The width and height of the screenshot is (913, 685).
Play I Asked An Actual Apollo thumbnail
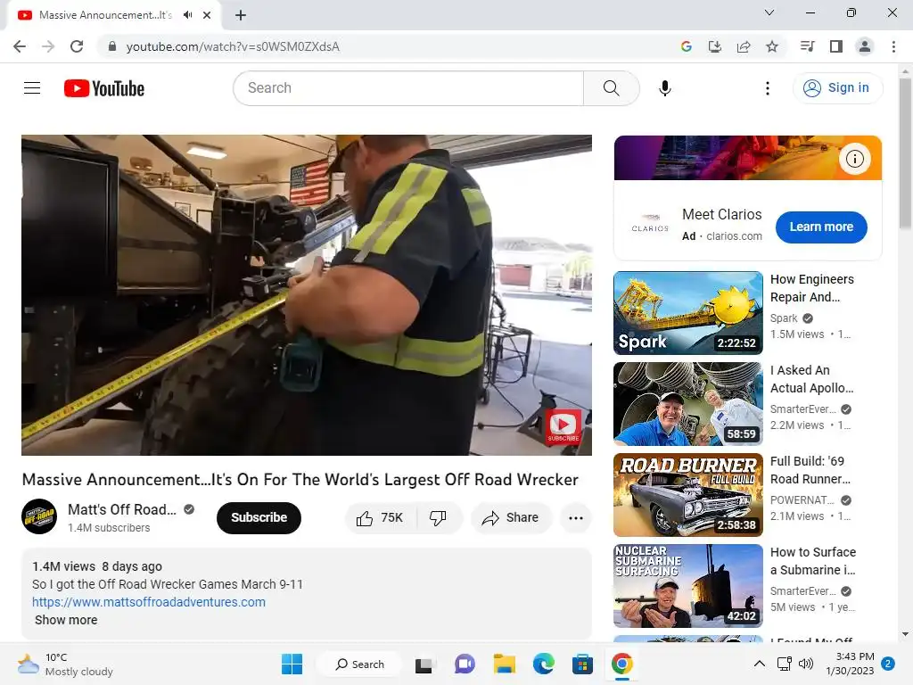687,404
